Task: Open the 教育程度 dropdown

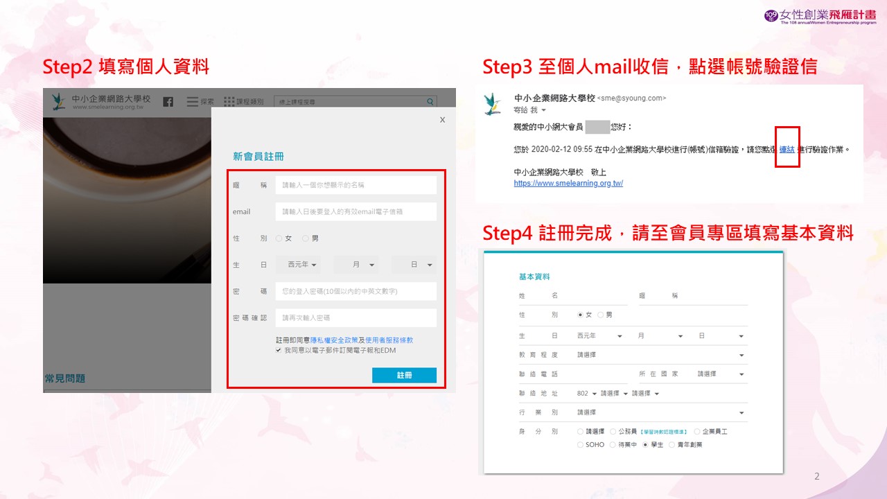Action: 661,355
